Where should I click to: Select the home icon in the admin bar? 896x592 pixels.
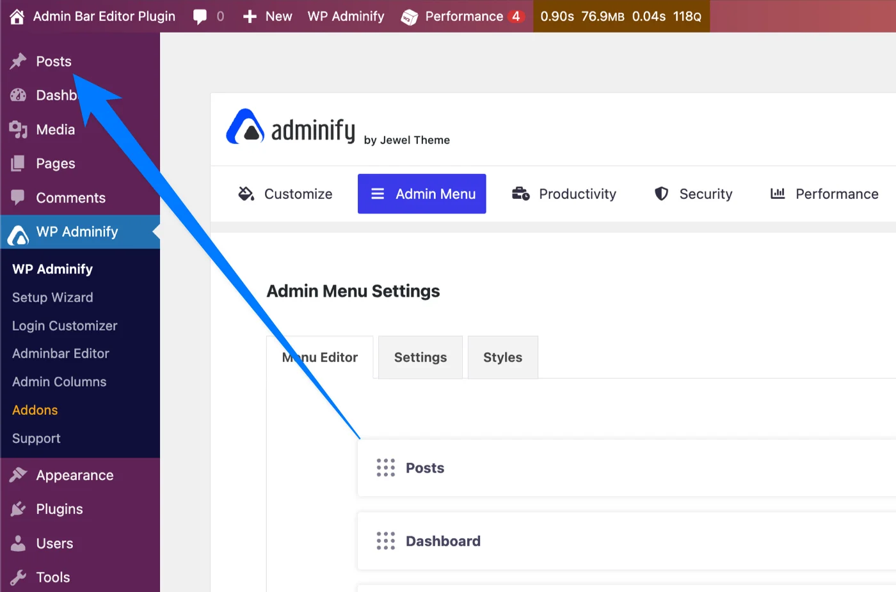click(x=16, y=16)
